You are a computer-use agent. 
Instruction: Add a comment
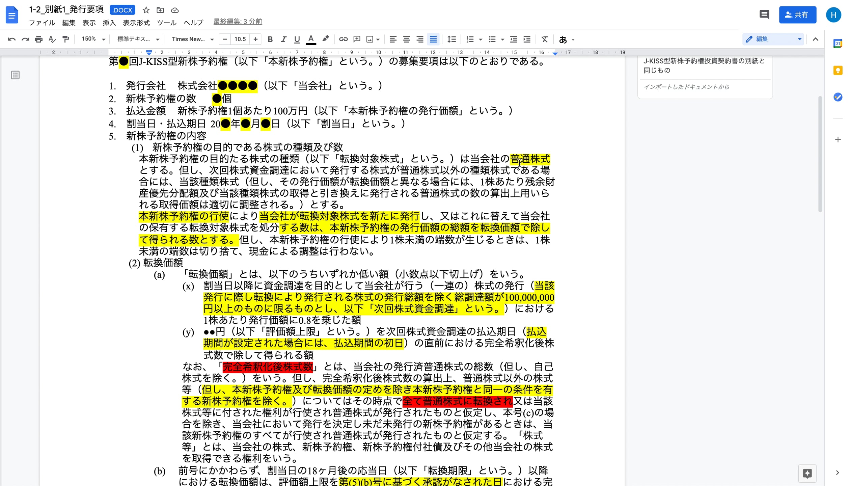coord(357,39)
